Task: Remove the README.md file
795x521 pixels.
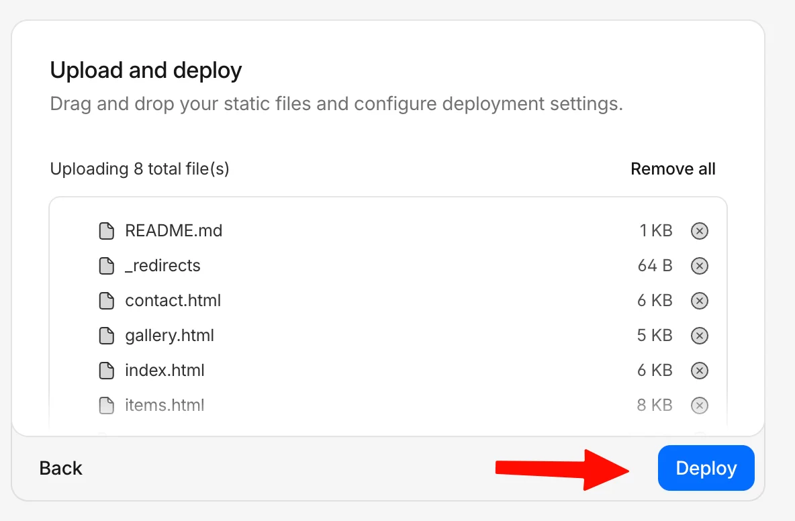Action: coord(699,230)
